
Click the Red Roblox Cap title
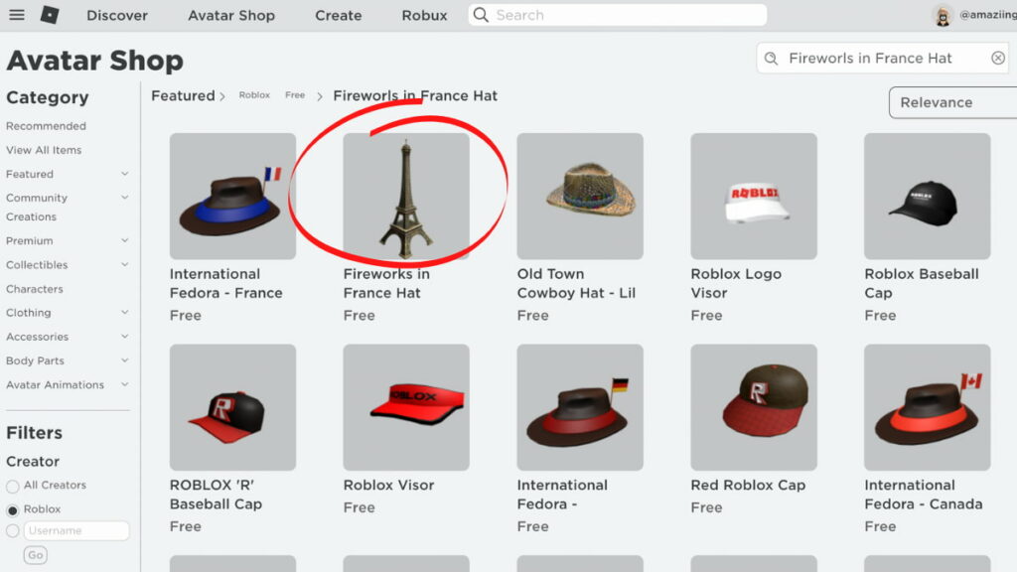[x=748, y=485]
